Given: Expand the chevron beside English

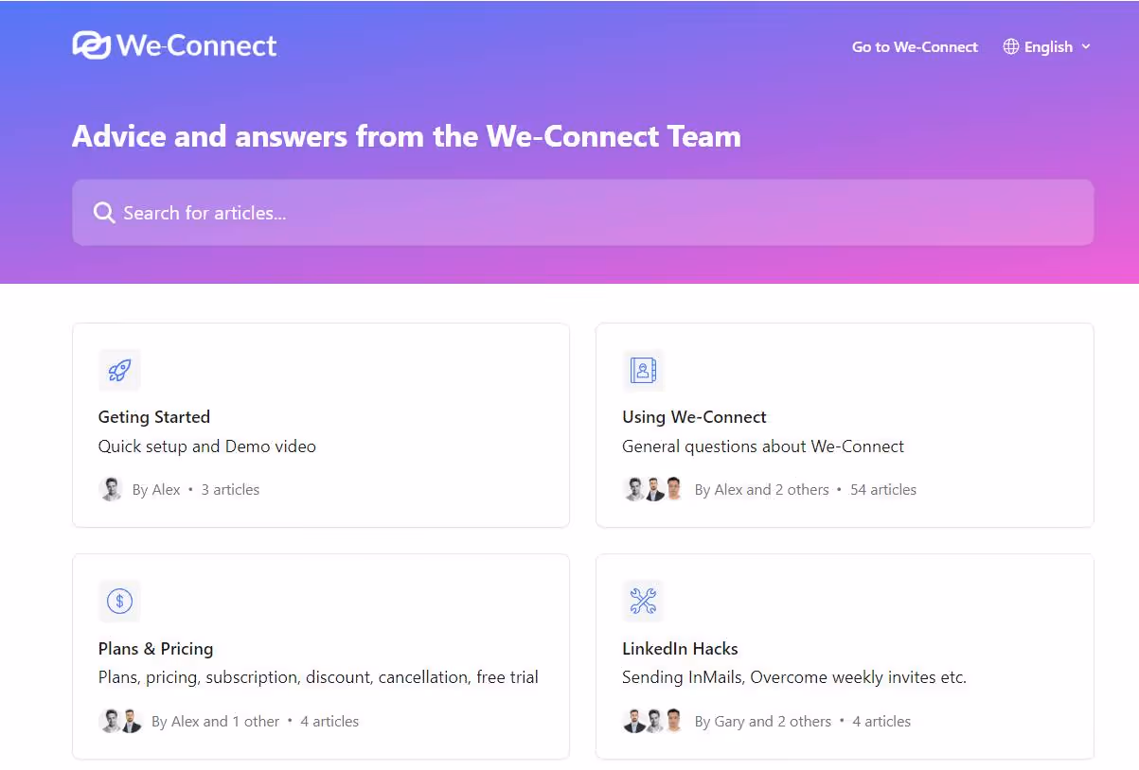Looking at the screenshot, I should point(1087,46).
